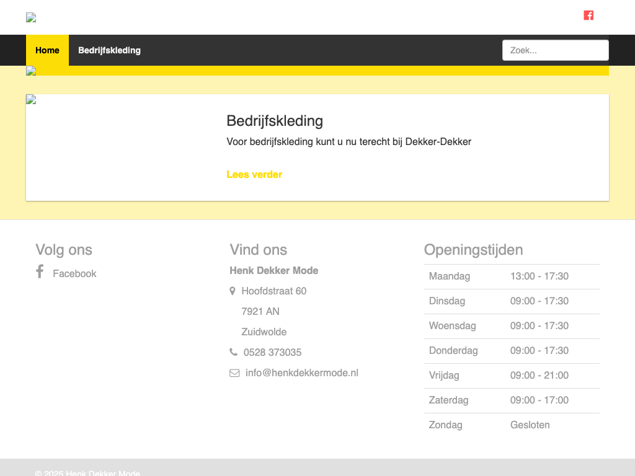
Task: Follow the yellow Lees verder link
Action: point(254,175)
